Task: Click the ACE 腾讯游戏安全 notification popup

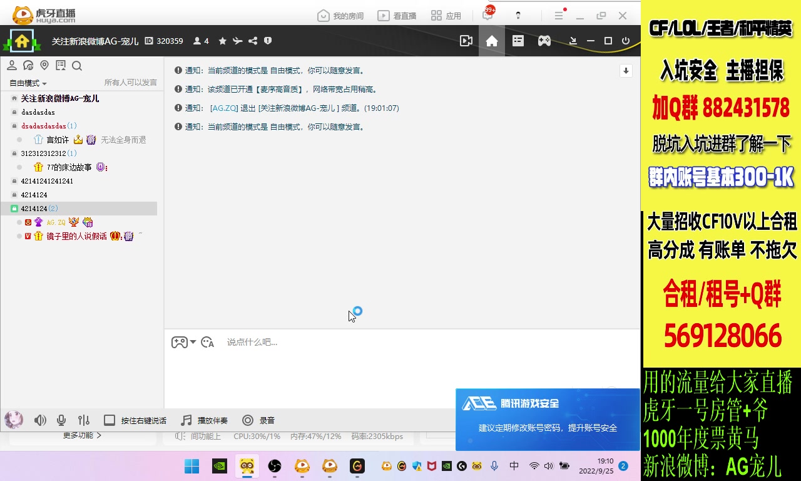Action: coord(548,420)
